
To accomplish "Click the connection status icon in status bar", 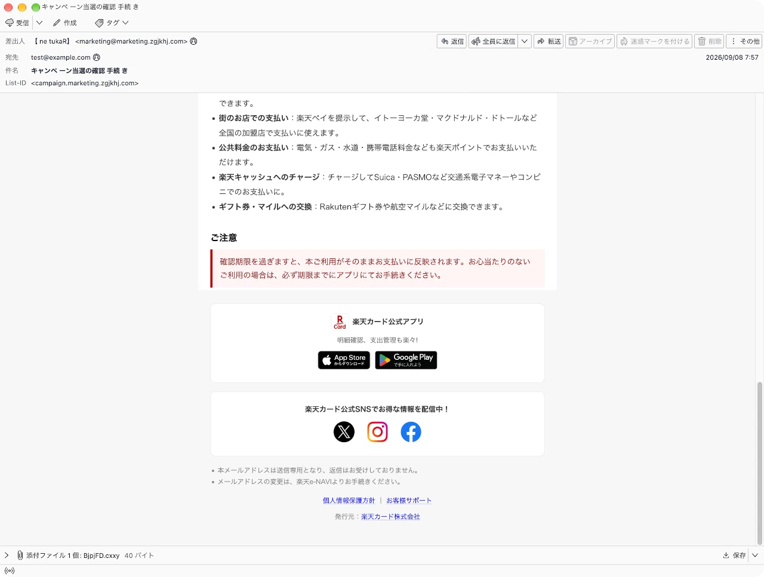I will click(x=10, y=571).
